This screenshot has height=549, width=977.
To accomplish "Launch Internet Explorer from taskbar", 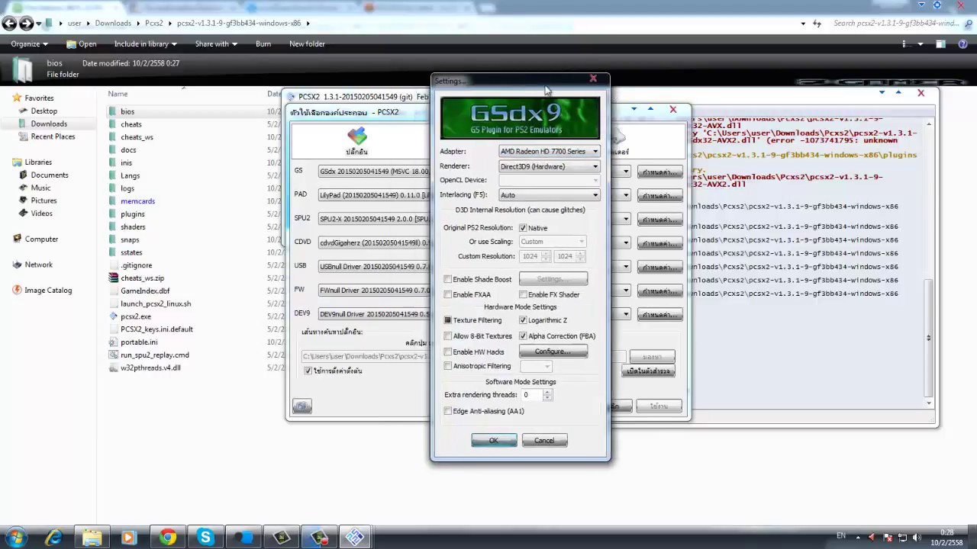I will tap(53, 538).
